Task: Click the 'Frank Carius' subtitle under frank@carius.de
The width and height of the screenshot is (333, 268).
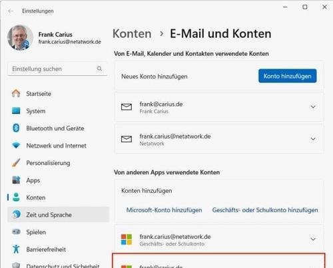Action: 154,111
